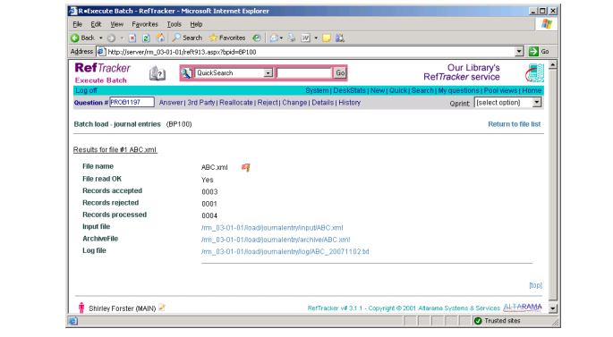Open the Help menu

click(x=196, y=24)
